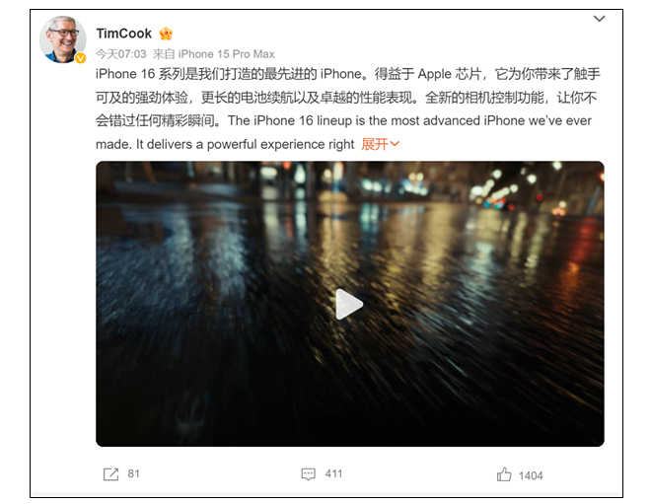Play the video with the play button
This screenshot has height=504, width=651.
click(349, 304)
